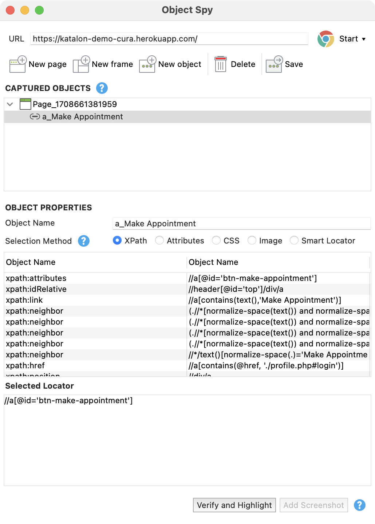Click the URL text field
This screenshot has height=524, width=375.
(x=169, y=39)
